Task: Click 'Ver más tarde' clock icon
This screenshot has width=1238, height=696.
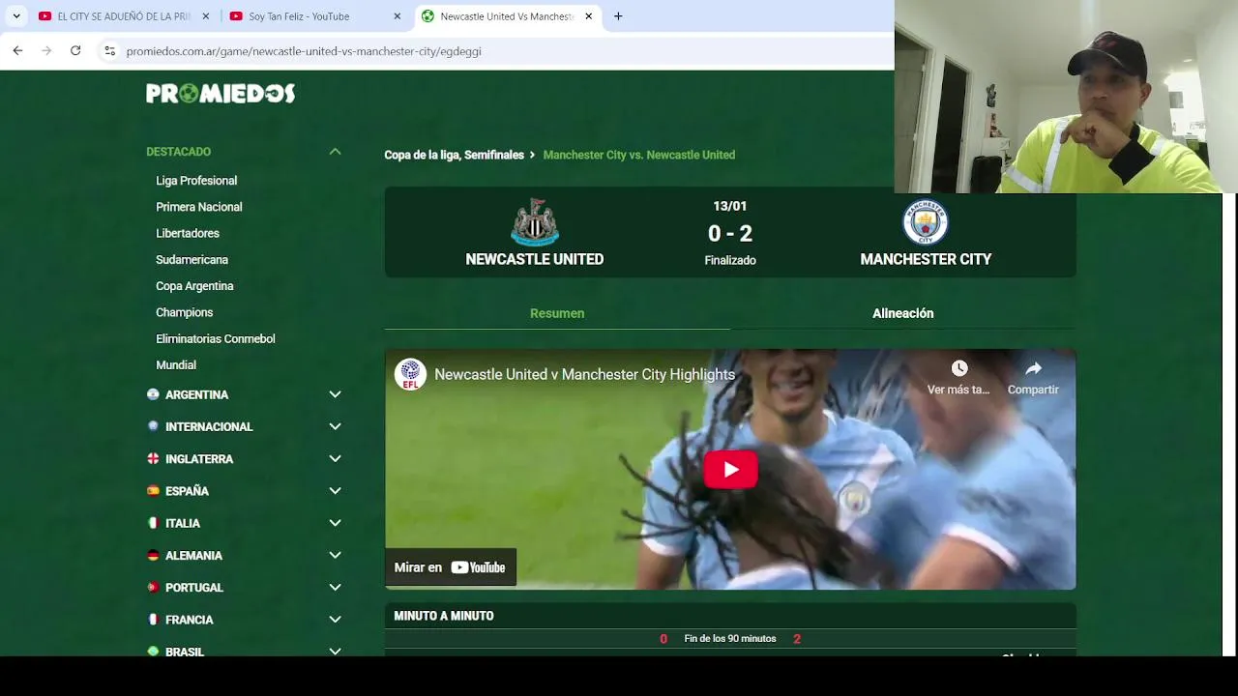Action: 958,368
